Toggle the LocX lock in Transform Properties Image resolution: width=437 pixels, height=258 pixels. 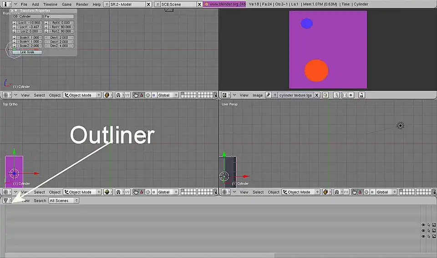(x=15, y=23)
